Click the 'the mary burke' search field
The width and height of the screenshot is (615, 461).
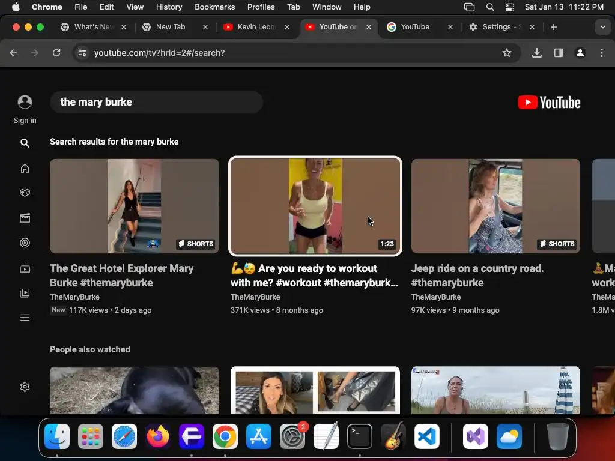[x=156, y=102]
